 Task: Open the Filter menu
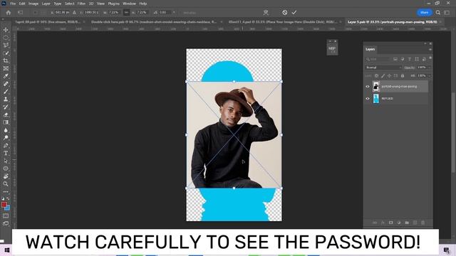81,4
